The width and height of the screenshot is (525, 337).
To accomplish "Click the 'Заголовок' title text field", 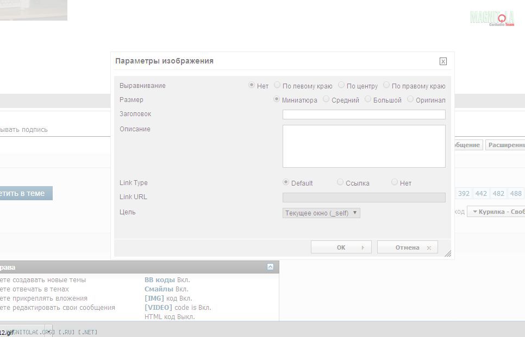I will pos(364,115).
